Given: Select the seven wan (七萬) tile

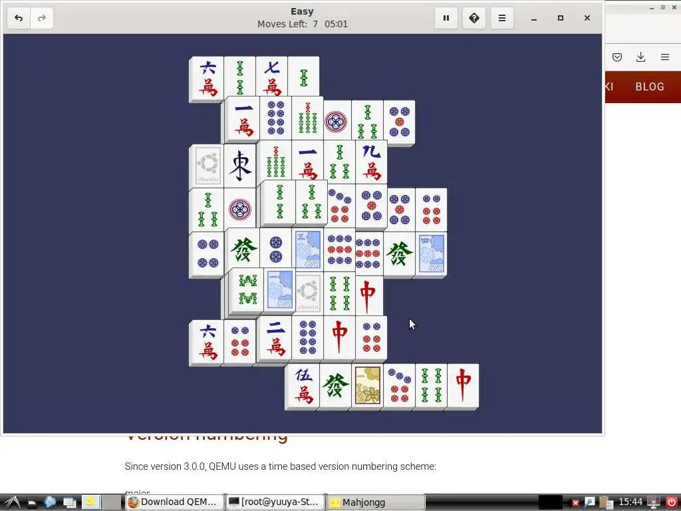Looking at the screenshot, I should pos(272,77).
